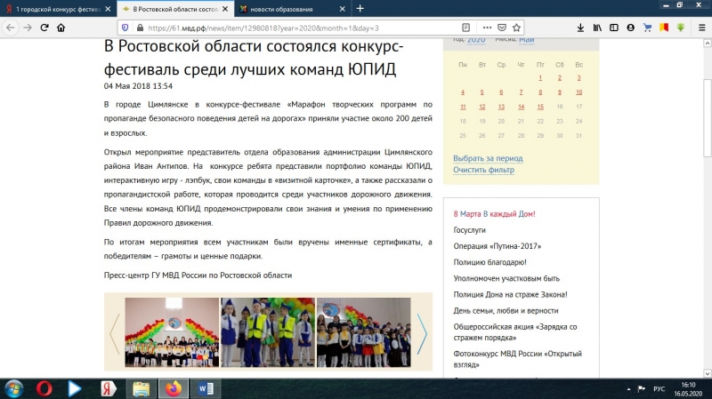This screenshot has height=399, width=712.
Task: Open '8 Марта В каждый Дом!' link
Action: (494, 214)
